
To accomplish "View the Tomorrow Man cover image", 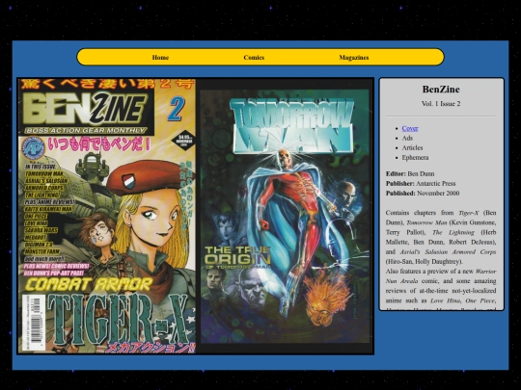I will [x=285, y=217].
